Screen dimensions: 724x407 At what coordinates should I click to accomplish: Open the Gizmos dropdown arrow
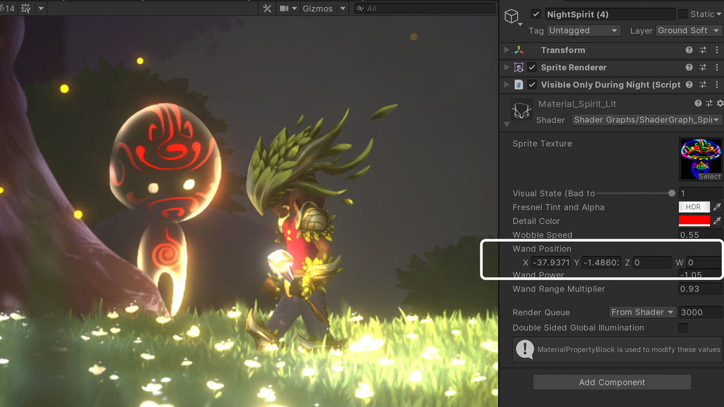343,8
